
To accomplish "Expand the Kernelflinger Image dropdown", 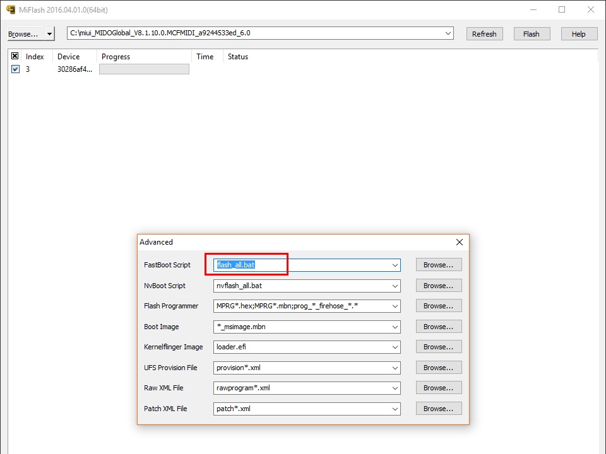I will 395,347.
